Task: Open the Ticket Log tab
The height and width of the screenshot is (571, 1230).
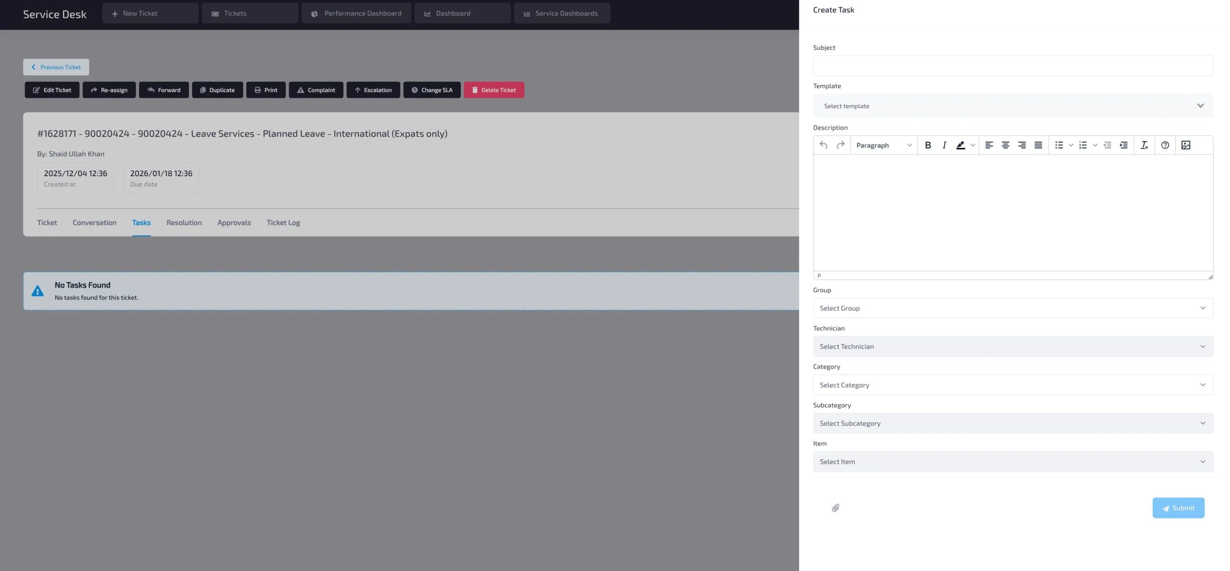Action: coord(283,223)
